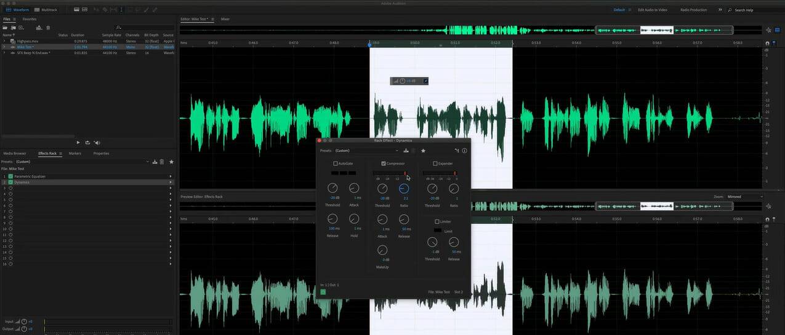This screenshot has height=335, width=785.
Task: Click the loop playback icon in Files panel
Action: 87,143
